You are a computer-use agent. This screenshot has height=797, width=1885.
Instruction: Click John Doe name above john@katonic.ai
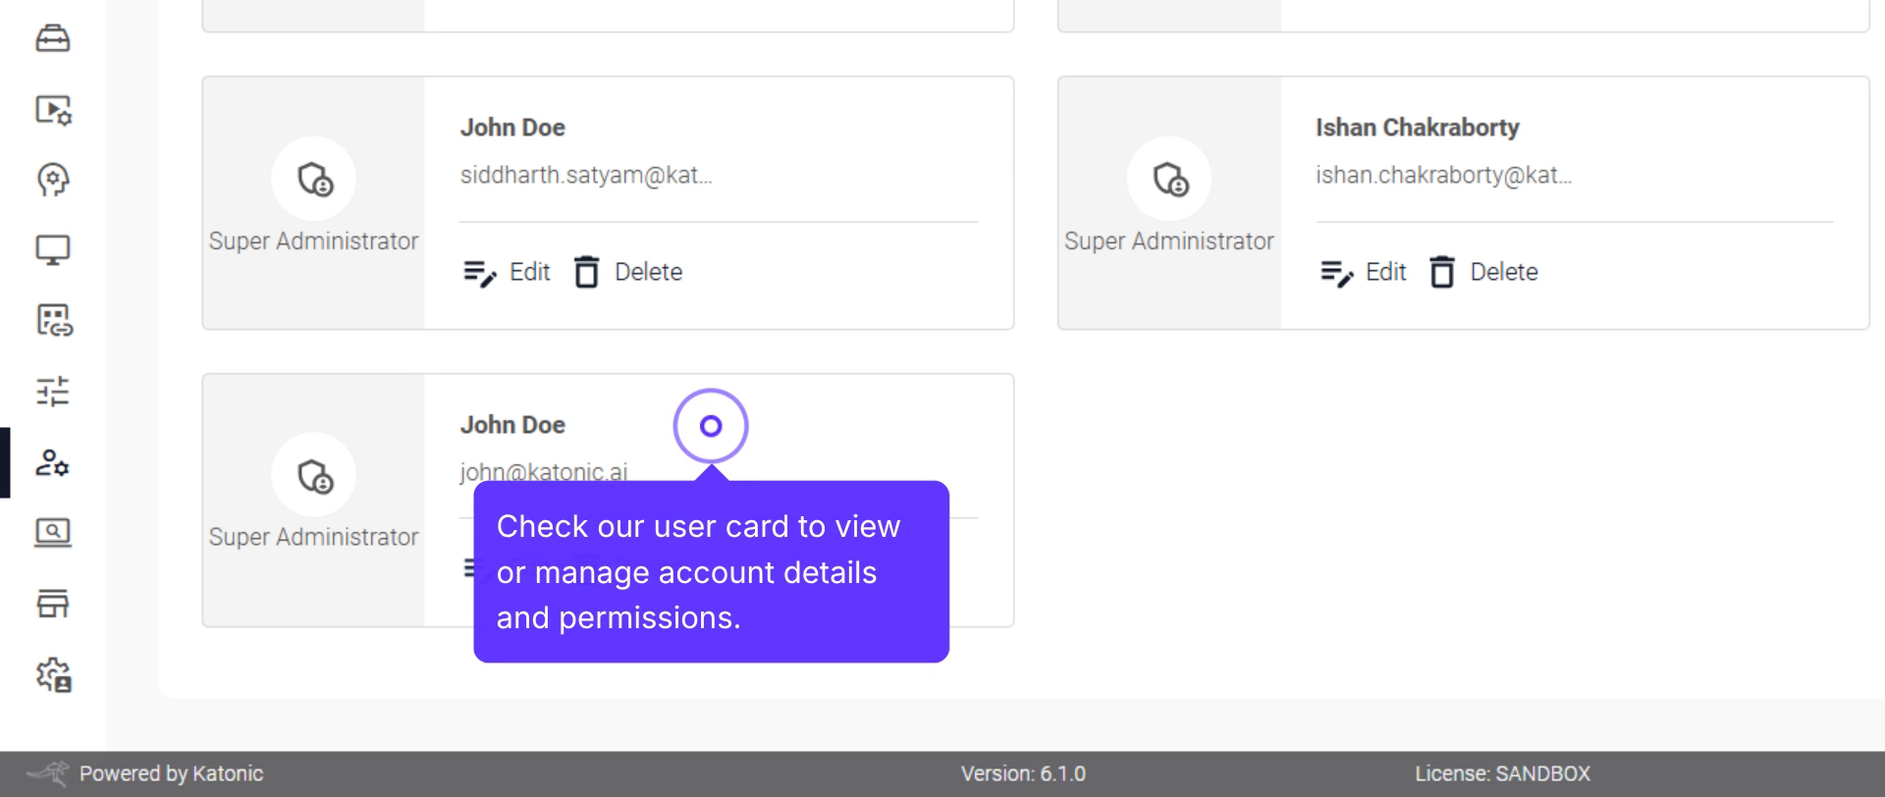(x=512, y=425)
